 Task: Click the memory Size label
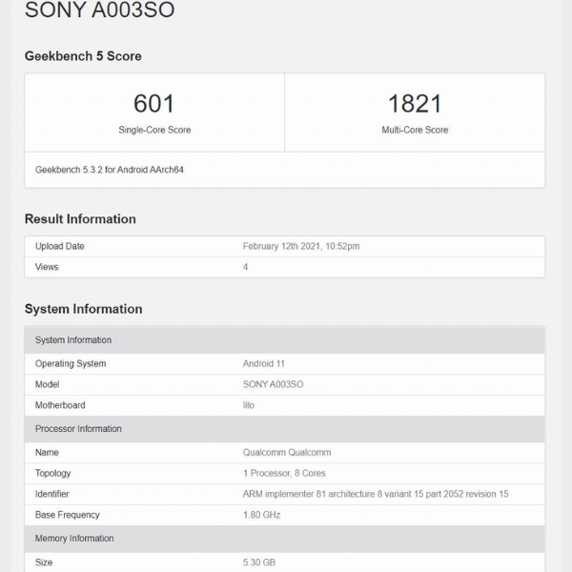pos(44,562)
